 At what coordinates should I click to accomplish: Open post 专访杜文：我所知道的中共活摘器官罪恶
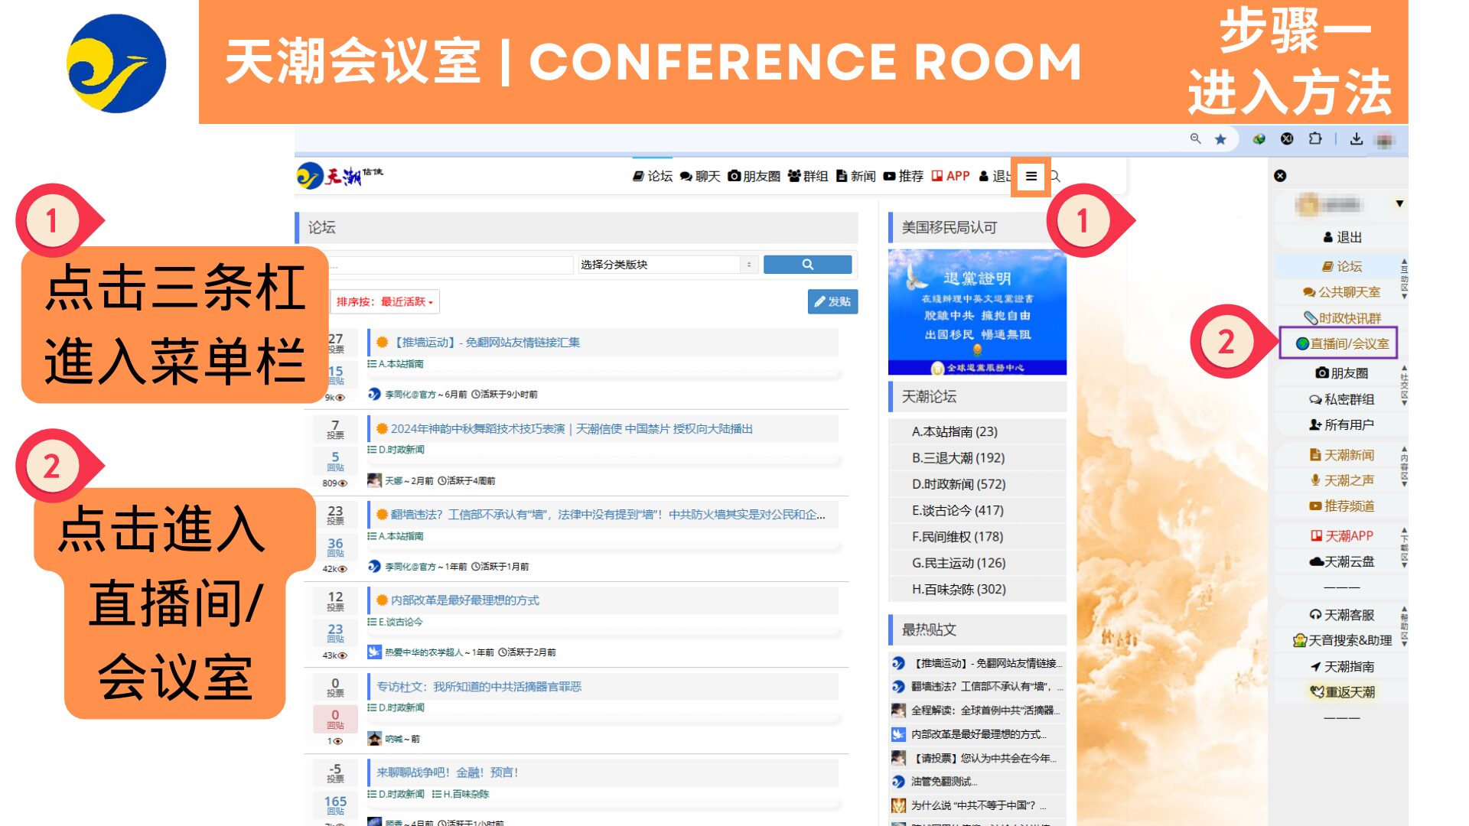pos(479,687)
